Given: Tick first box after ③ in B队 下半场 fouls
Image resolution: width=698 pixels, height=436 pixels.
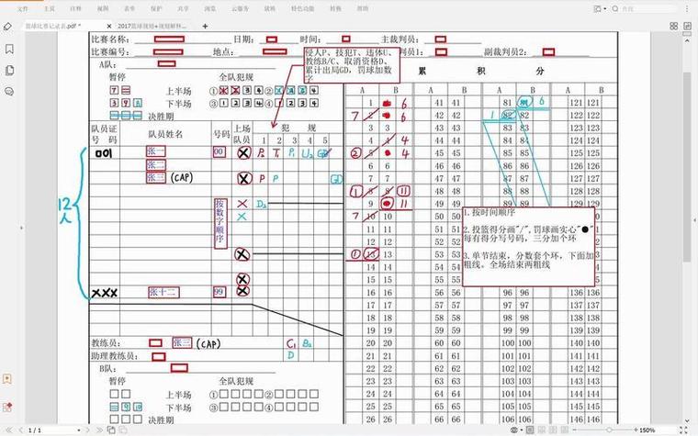Looking at the screenshot, I should click(x=224, y=407).
